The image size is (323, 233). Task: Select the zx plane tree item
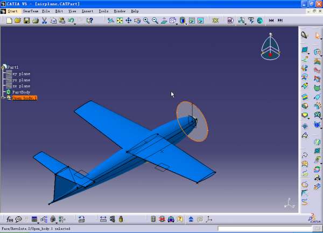tap(21, 86)
